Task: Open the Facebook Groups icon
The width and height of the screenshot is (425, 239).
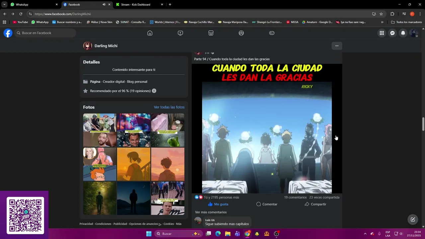Action: tap(241, 33)
